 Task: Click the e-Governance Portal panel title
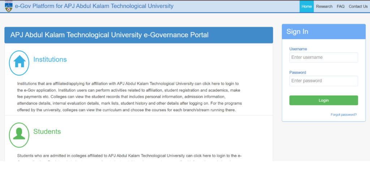pos(109,35)
